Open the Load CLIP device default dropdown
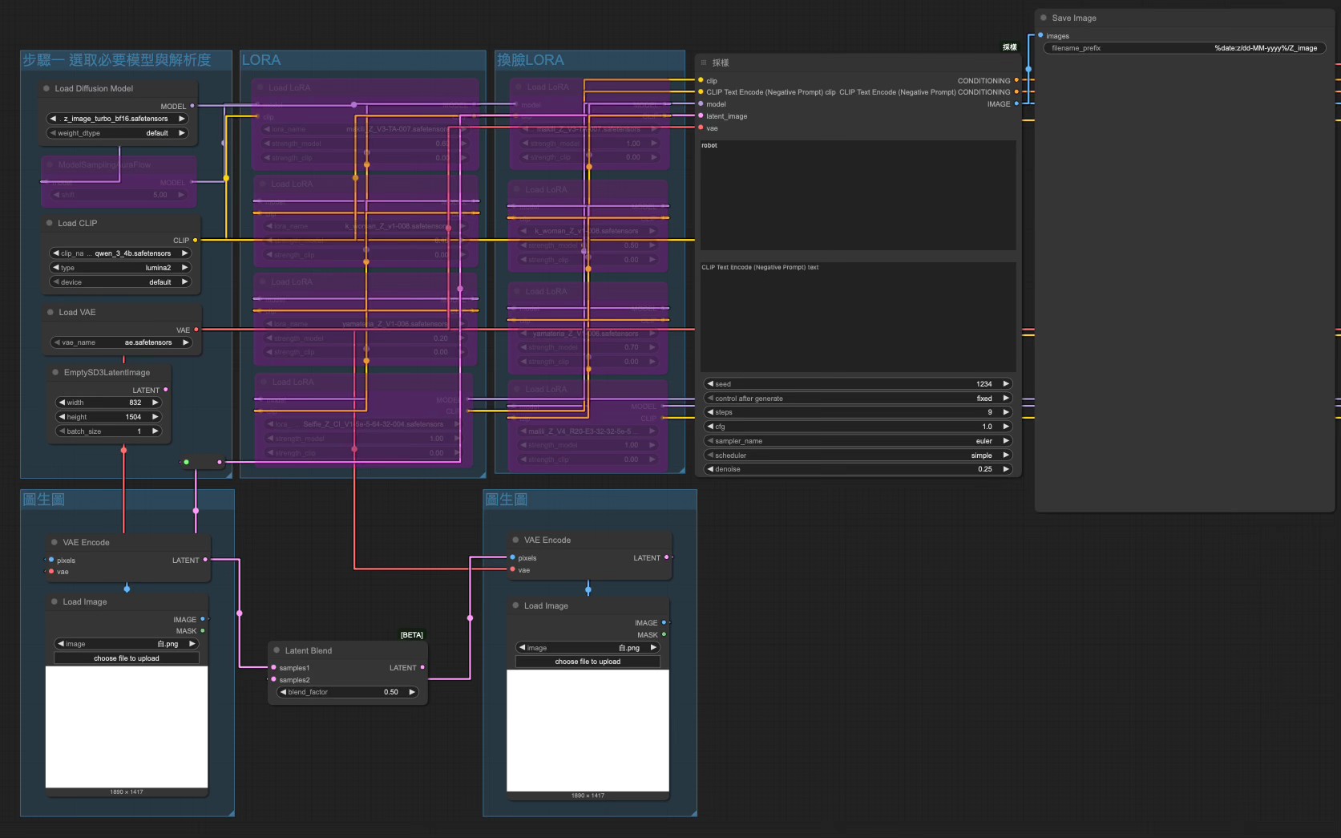Image resolution: width=1341 pixels, height=838 pixels. [x=120, y=282]
